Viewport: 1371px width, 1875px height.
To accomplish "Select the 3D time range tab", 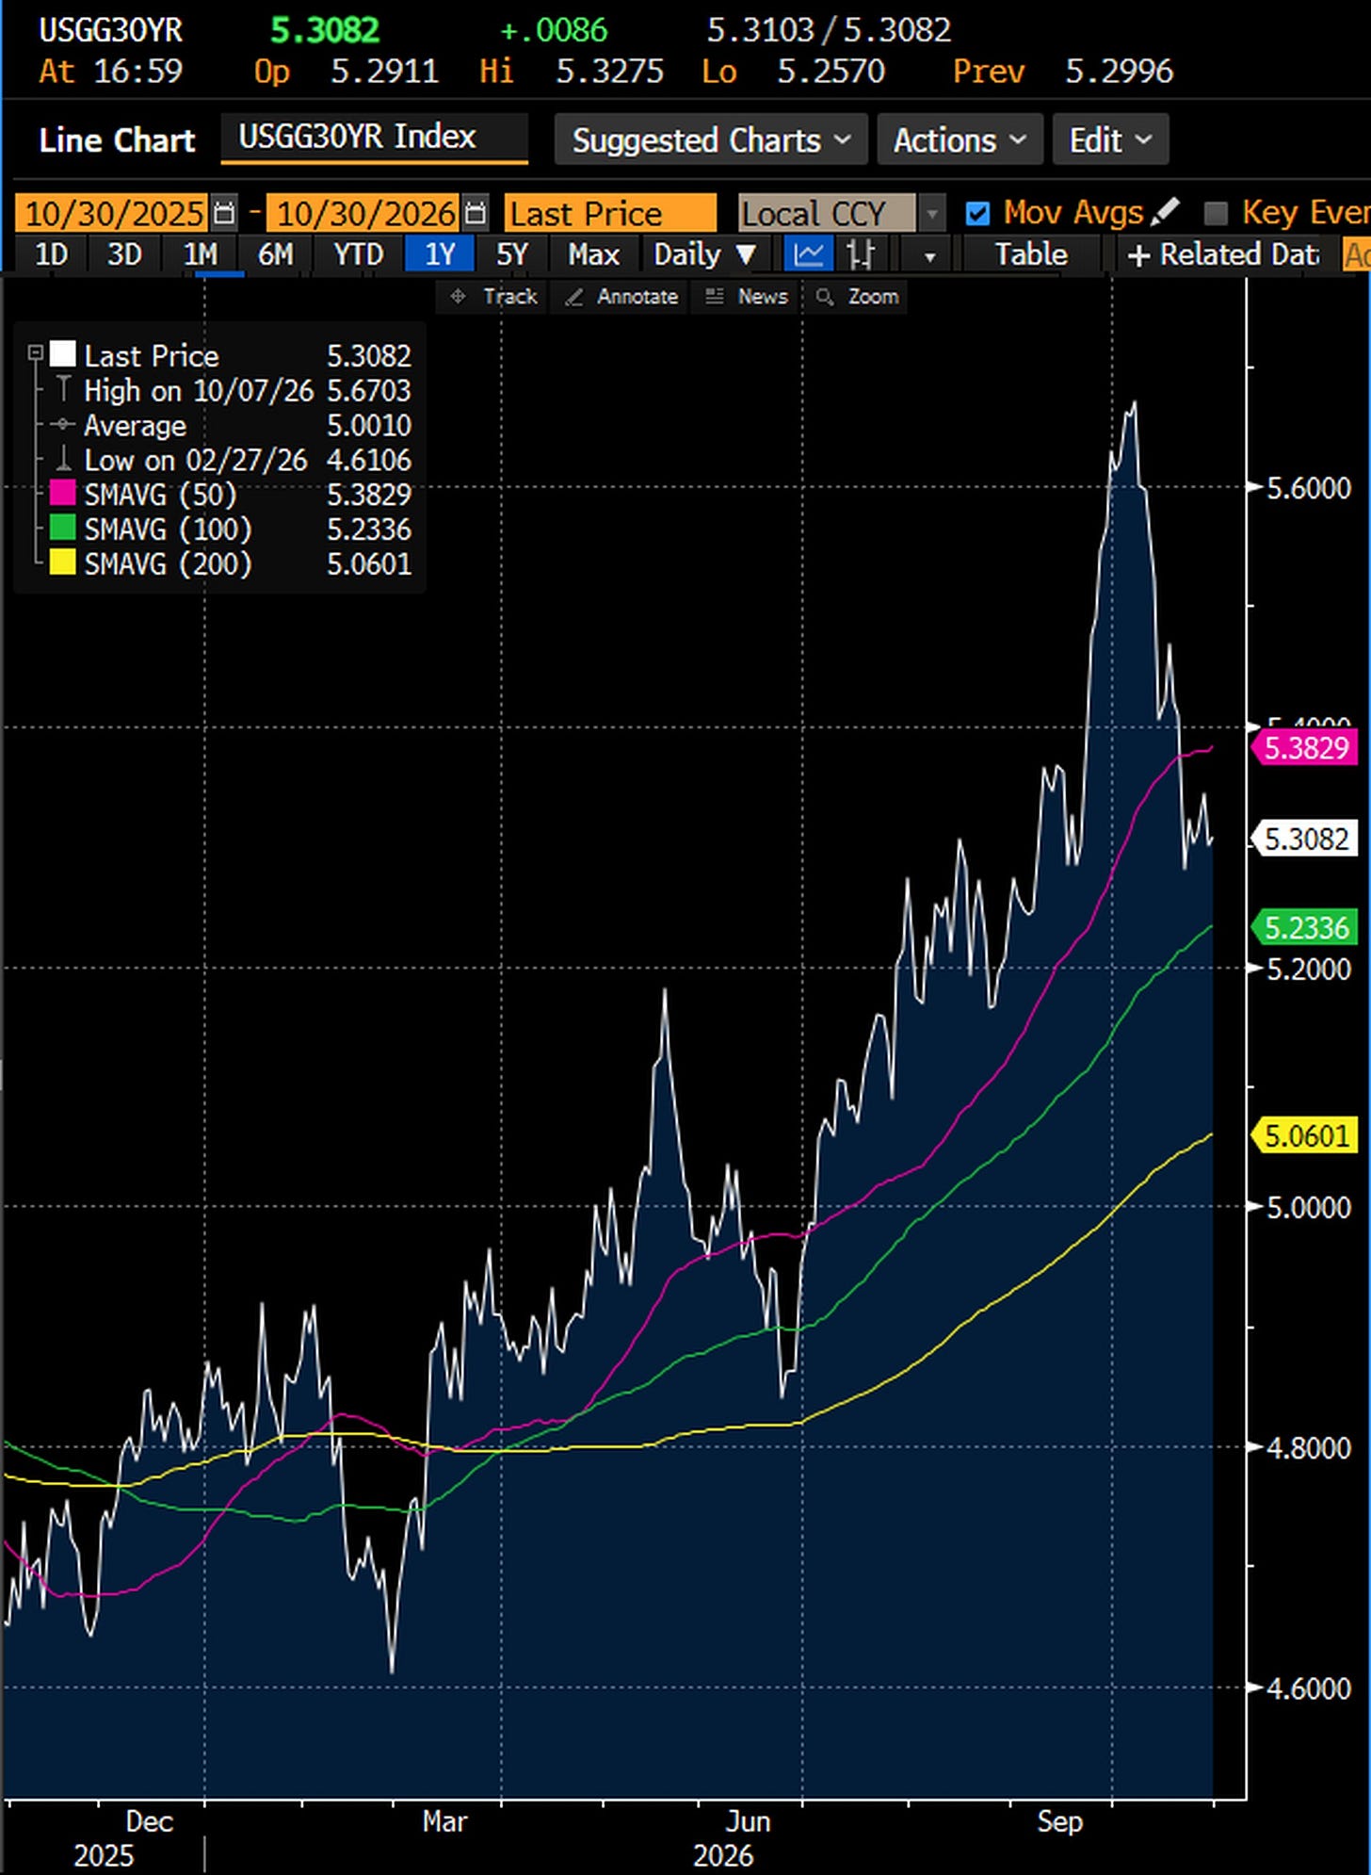I will click(124, 254).
